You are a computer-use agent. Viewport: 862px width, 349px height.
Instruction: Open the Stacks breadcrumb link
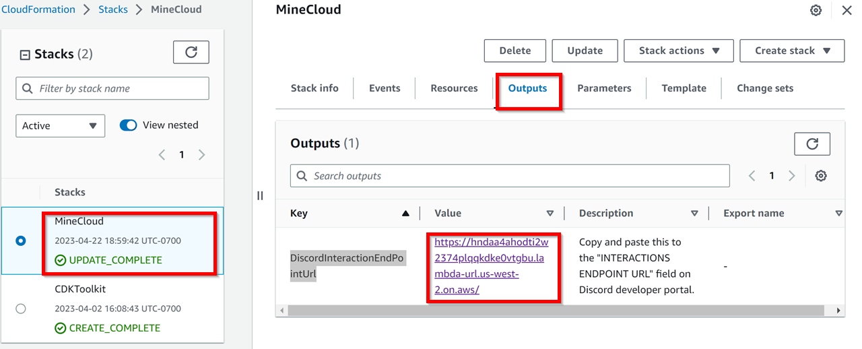tap(112, 9)
